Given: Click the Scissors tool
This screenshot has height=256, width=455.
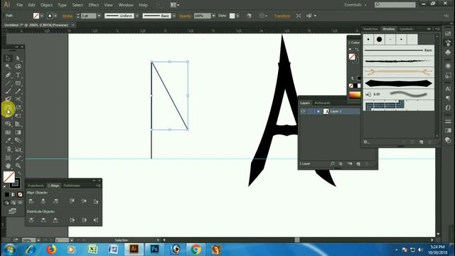Looking at the screenshot, I should (x=18, y=100).
